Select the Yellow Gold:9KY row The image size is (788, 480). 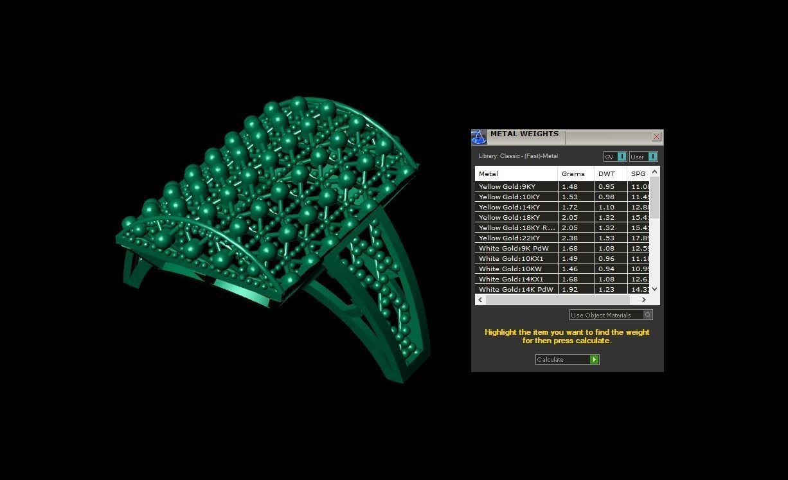coord(562,186)
